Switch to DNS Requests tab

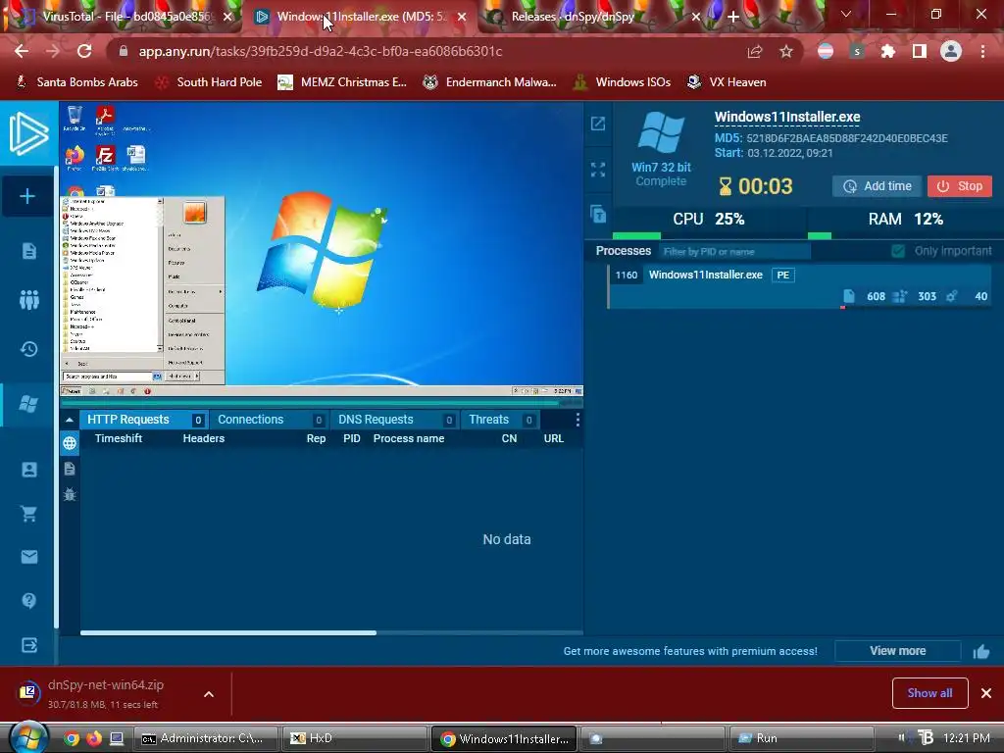[x=395, y=420]
